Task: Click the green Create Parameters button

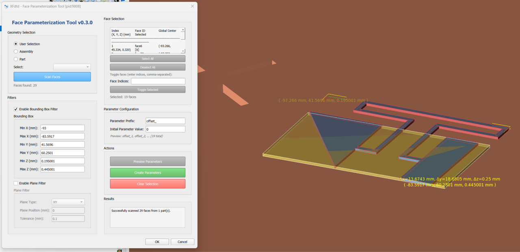Action: click(x=147, y=173)
